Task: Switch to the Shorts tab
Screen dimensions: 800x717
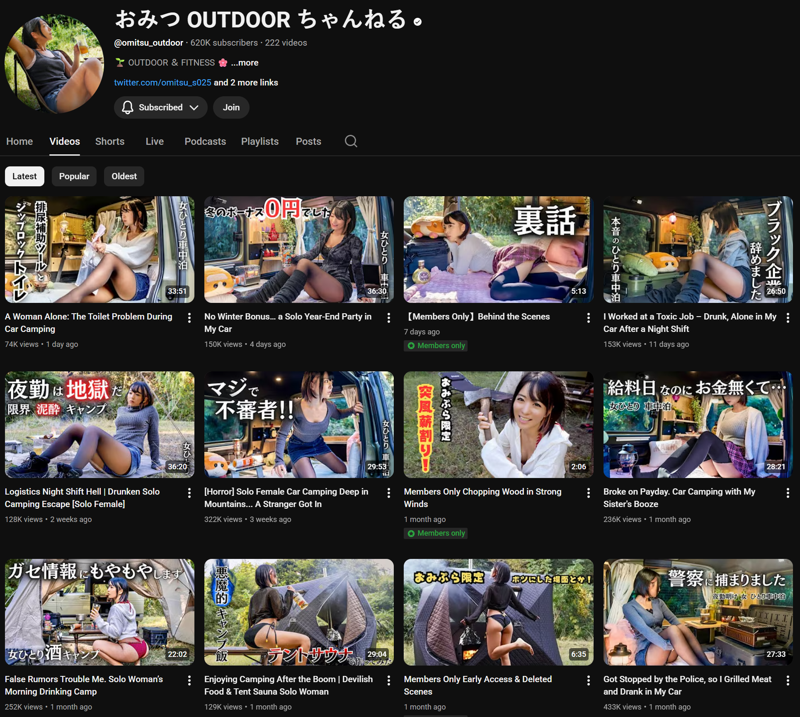Action: pyautogui.click(x=110, y=141)
